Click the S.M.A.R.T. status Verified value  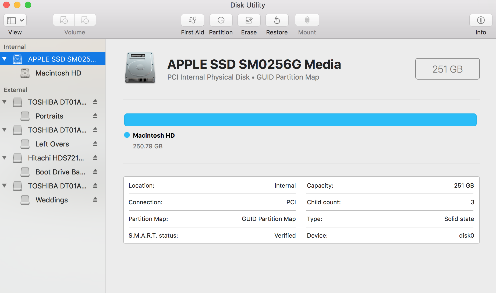click(285, 235)
